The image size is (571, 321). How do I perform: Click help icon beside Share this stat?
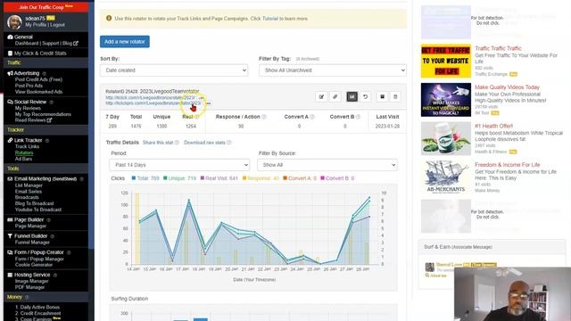pos(177,143)
